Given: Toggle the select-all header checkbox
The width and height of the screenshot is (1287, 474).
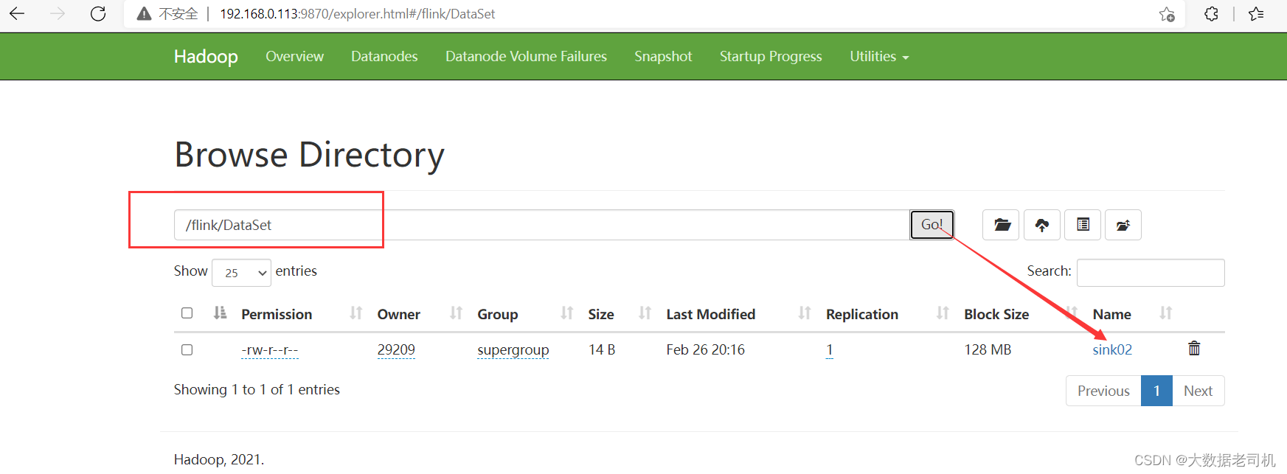Looking at the screenshot, I should [187, 313].
